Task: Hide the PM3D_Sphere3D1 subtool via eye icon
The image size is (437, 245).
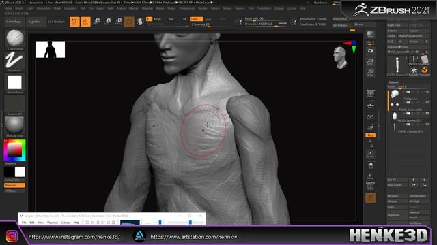Action: pos(427,103)
